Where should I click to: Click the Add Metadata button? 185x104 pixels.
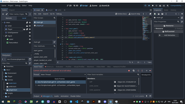pos(168,35)
